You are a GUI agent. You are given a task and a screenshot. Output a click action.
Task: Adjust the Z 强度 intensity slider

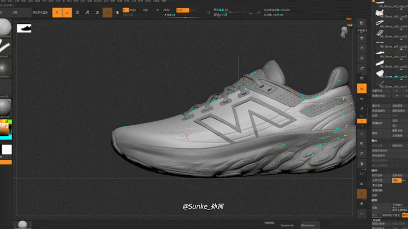183,16
